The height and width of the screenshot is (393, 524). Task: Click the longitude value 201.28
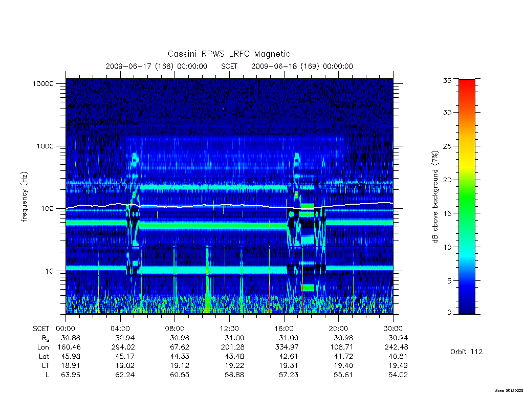[x=232, y=347]
